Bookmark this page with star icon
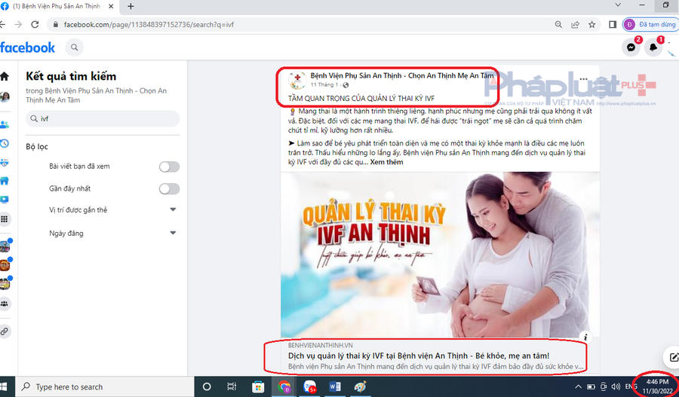The width and height of the screenshot is (679, 397). [592, 25]
